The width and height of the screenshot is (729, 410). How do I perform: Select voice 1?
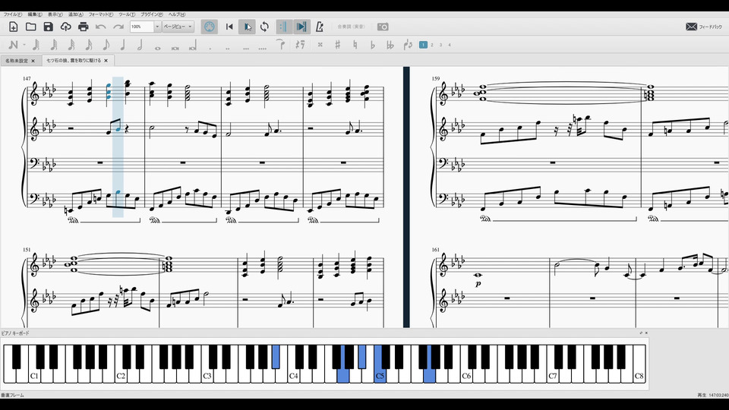(x=423, y=45)
